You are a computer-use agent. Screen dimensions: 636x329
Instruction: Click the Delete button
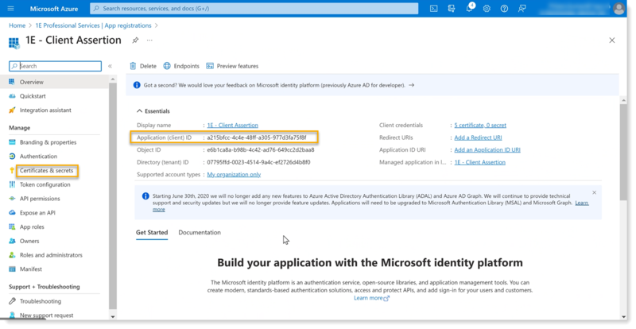[x=143, y=66]
